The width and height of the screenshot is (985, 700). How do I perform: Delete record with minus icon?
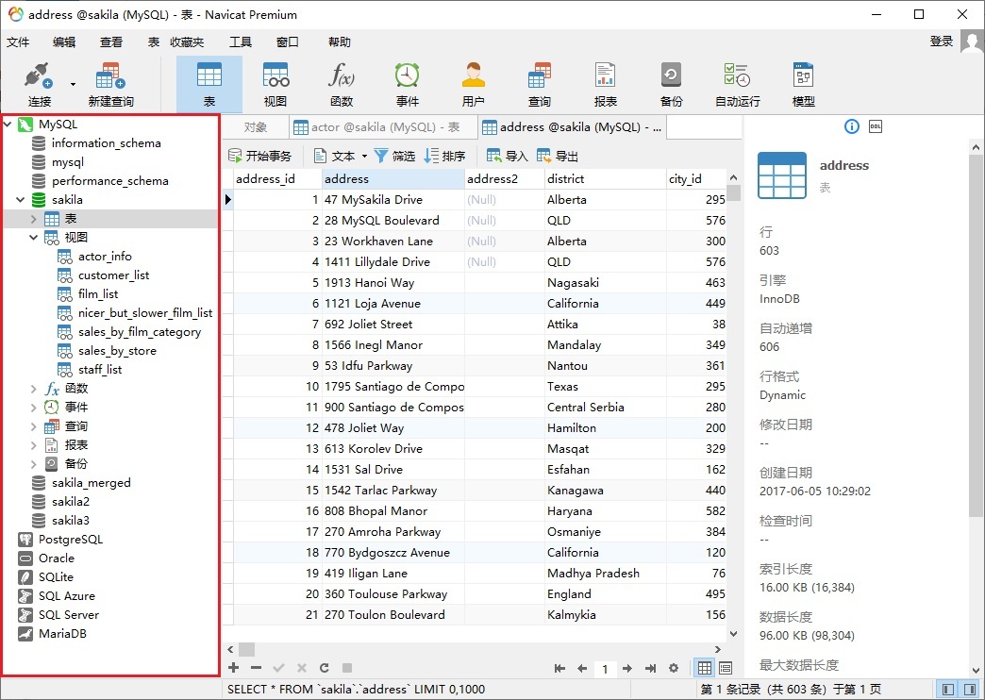[256, 668]
